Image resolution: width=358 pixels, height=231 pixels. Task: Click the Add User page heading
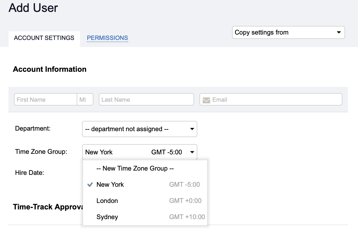33,8
